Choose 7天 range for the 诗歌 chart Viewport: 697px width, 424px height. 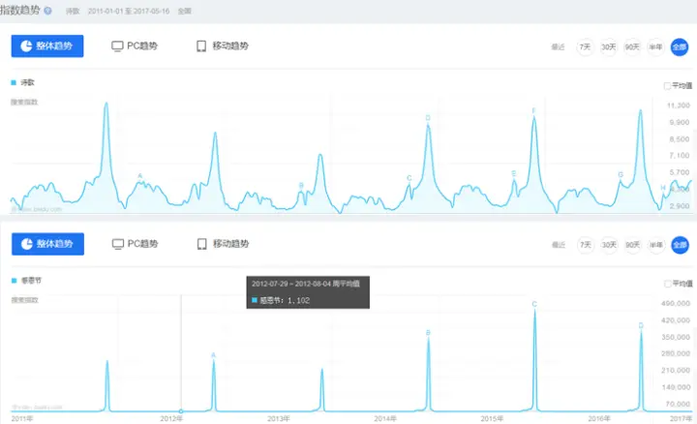[x=585, y=46]
